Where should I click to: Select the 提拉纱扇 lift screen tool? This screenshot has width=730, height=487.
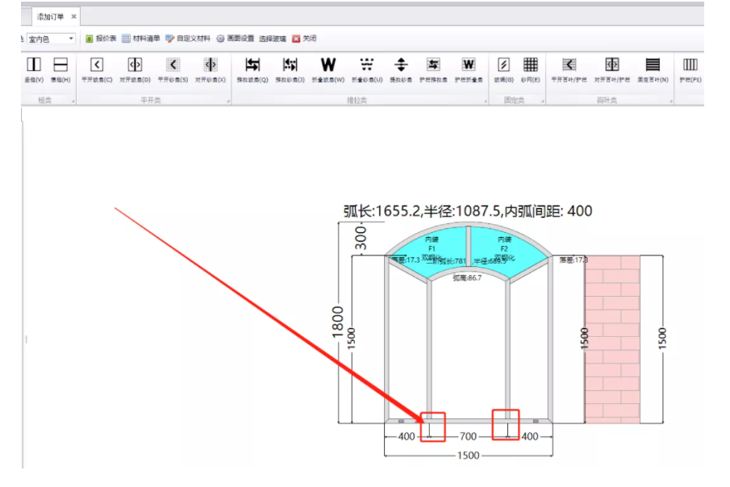[x=401, y=69]
